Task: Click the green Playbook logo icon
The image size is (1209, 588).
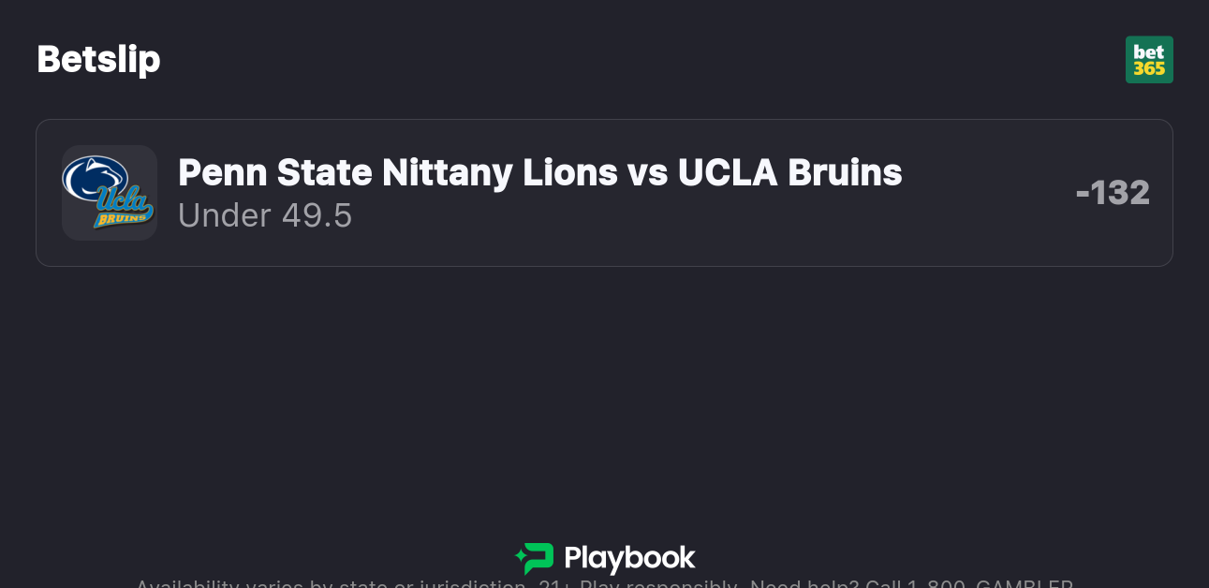Action: (536, 558)
